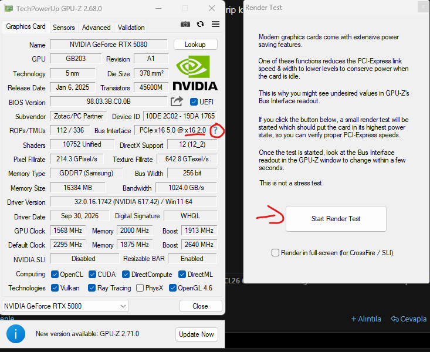Screen dimensions: 430x352
Task: Click the Digital Signature field WHQL
Action: (190, 216)
